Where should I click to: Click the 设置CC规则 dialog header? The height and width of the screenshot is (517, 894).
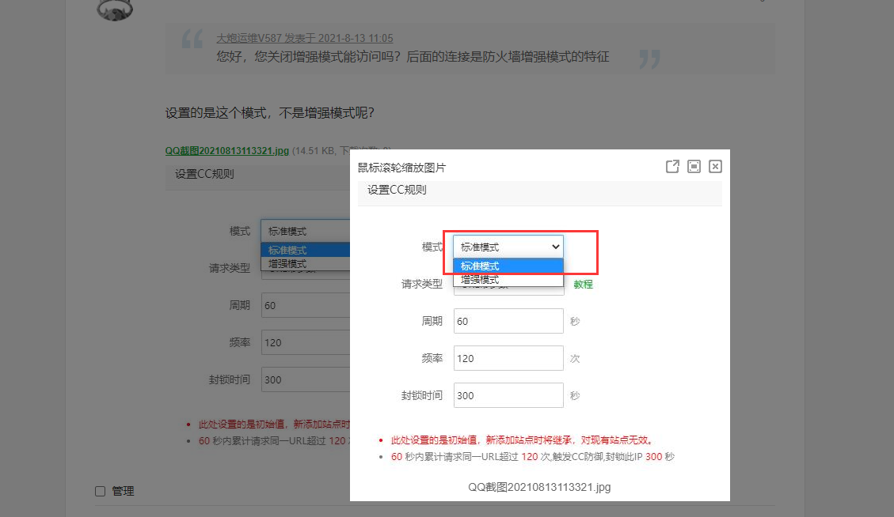pyautogui.click(x=397, y=190)
